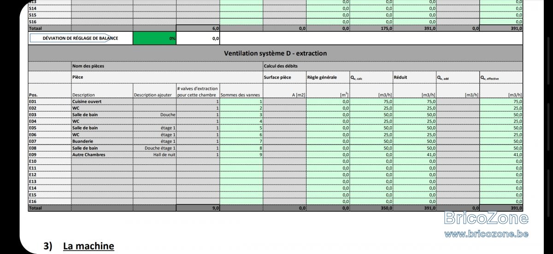This screenshot has width=553, height=254.
Task: Click 'Douche' description in row E03
Action: (168, 114)
